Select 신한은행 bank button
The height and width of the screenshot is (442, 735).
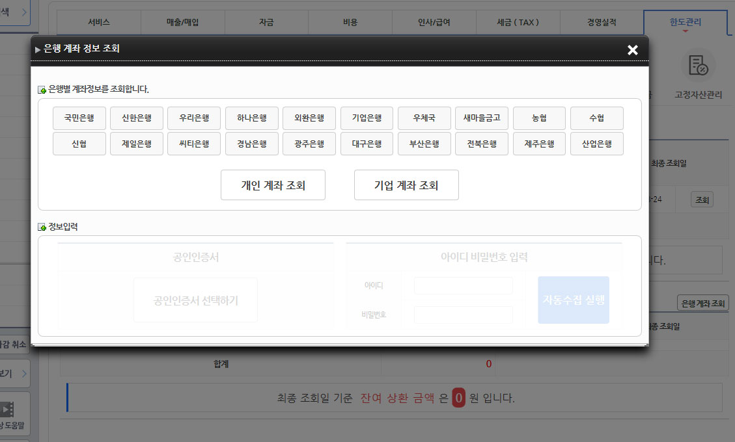click(x=137, y=118)
